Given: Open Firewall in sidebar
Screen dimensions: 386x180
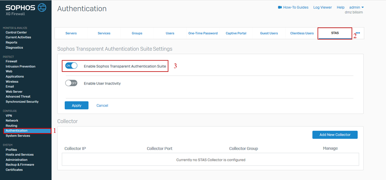Looking at the screenshot, I should 11,61.
